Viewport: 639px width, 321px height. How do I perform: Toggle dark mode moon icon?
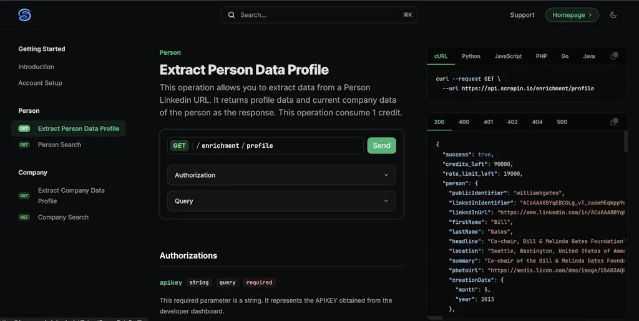pos(613,15)
